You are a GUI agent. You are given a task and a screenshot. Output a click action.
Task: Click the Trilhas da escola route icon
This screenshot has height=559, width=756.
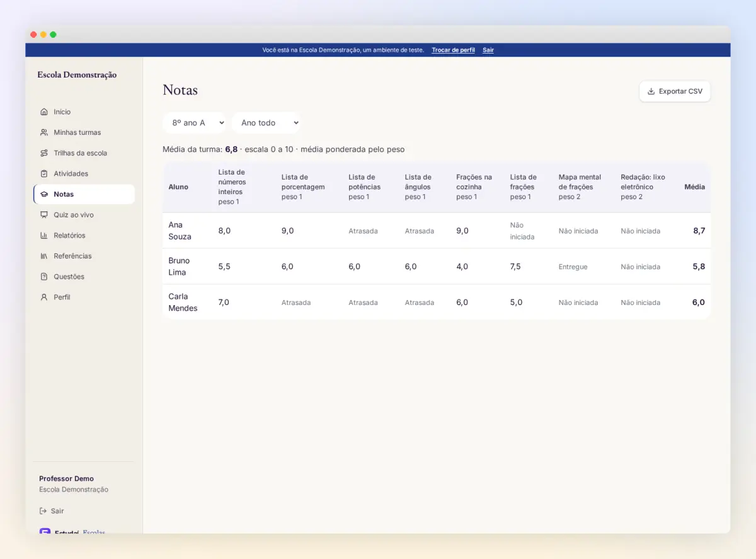(x=44, y=153)
